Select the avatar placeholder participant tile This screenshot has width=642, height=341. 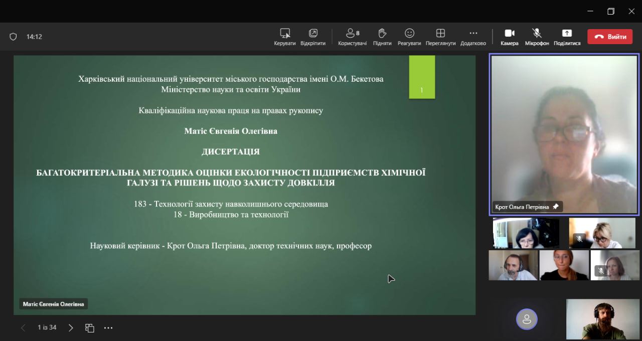point(527,319)
